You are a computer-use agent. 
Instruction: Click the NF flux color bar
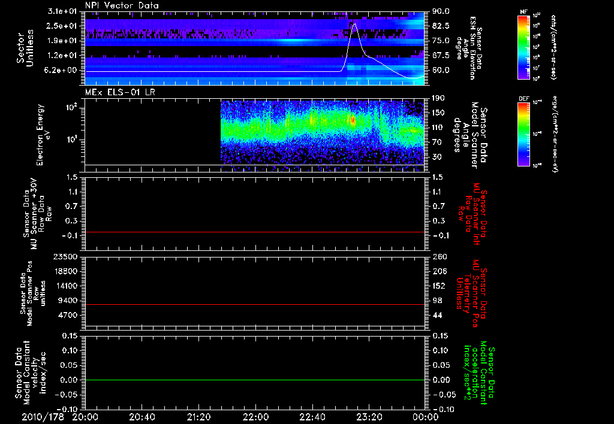pos(523,47)
